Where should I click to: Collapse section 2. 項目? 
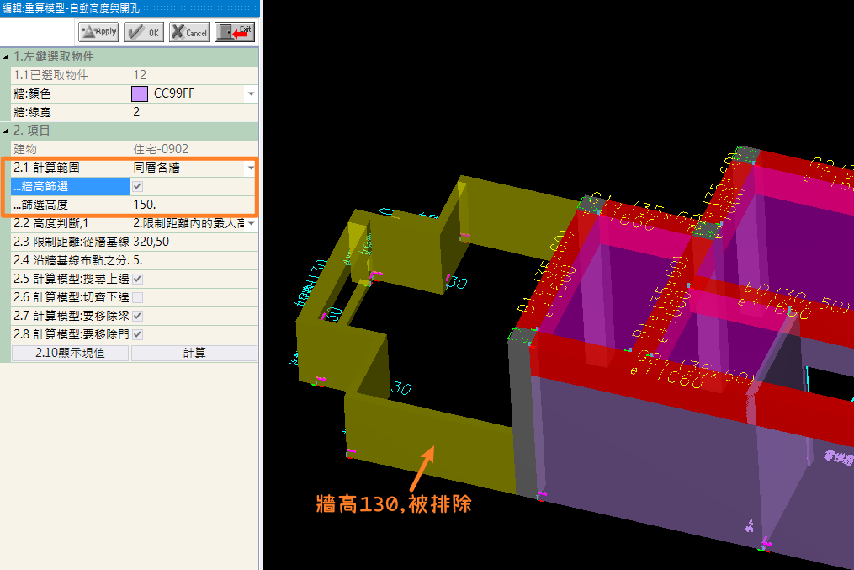point(8,131)
